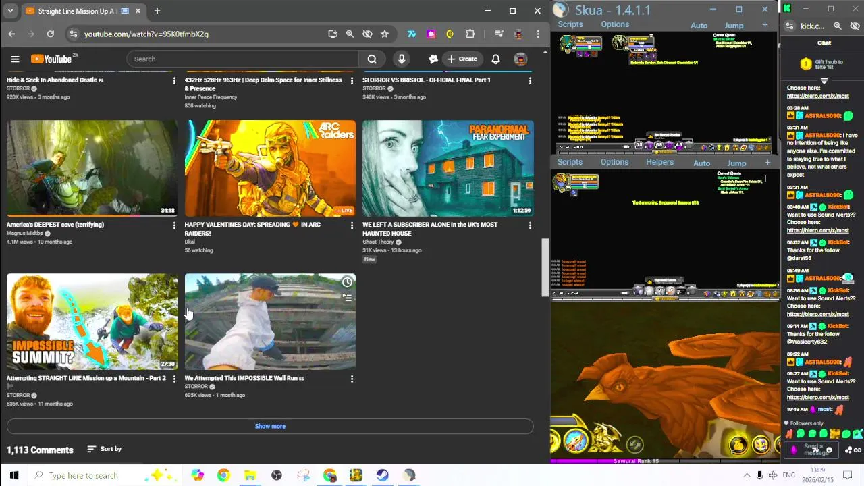
Task: Open the IMPOSSIBLE SUMMIT thumbnail
Action: coord(92,321)
